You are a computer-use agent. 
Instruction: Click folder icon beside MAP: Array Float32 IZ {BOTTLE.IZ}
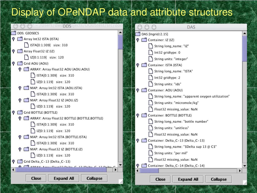[26, 149]
